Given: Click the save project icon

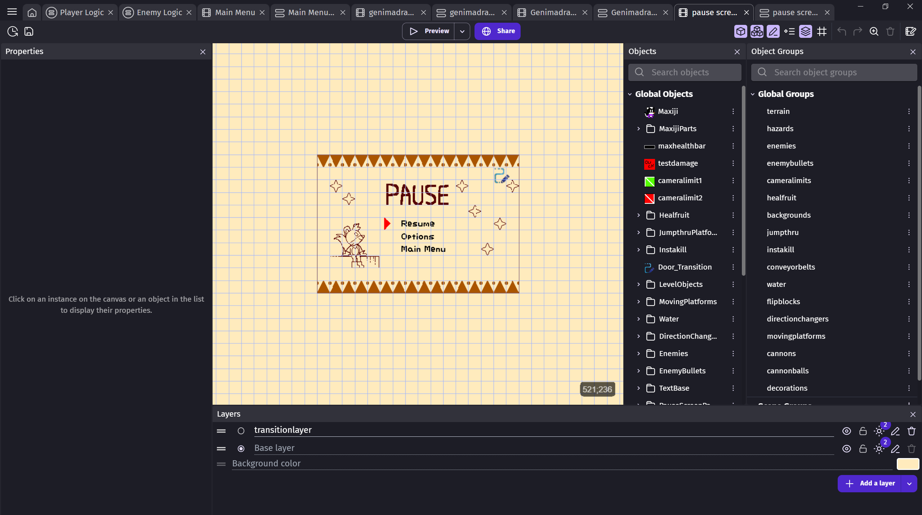Looking at the screenshot, I should [x=29, y=31].
